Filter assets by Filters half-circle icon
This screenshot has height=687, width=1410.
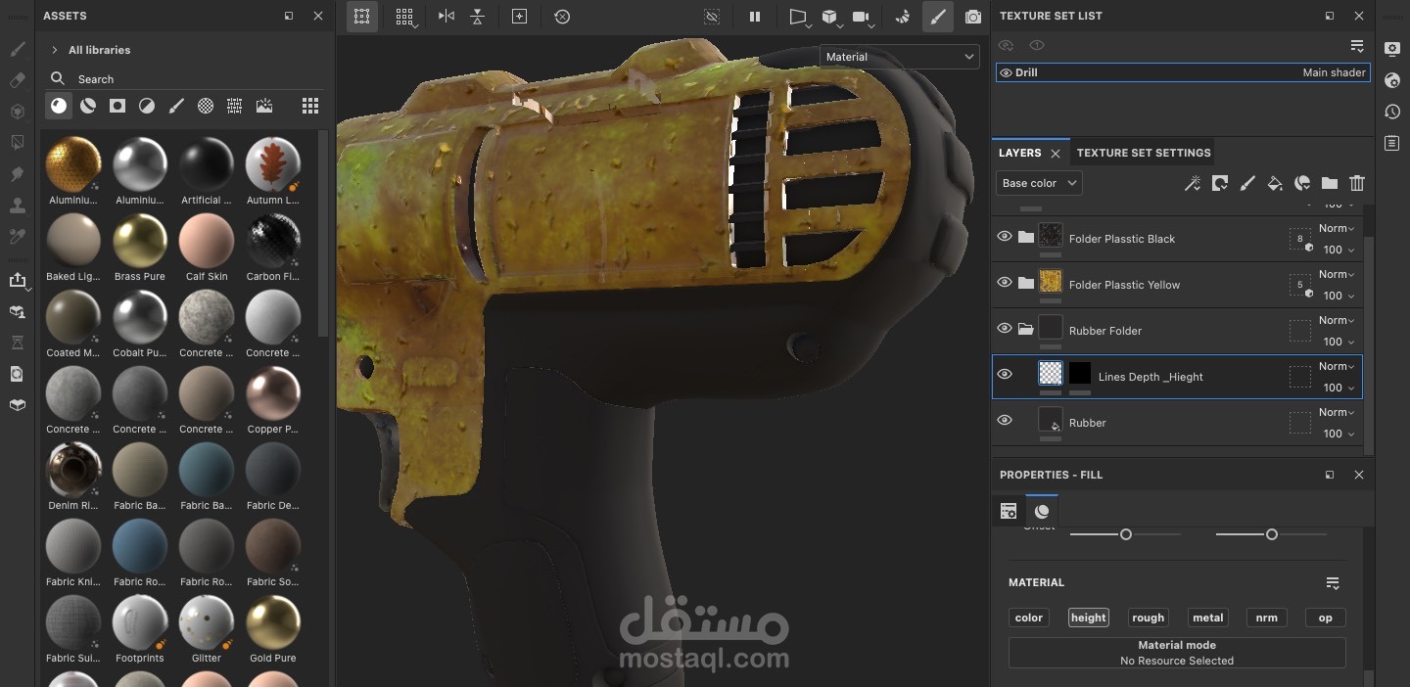[x=147, y=106]
